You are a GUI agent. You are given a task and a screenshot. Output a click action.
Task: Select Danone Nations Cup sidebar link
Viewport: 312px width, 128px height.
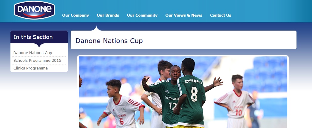33,53
